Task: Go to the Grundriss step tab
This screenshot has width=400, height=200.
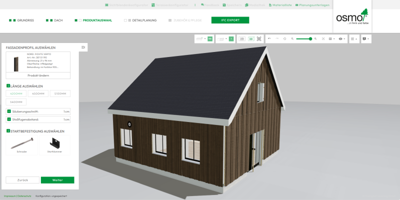Action: point(22,20)
